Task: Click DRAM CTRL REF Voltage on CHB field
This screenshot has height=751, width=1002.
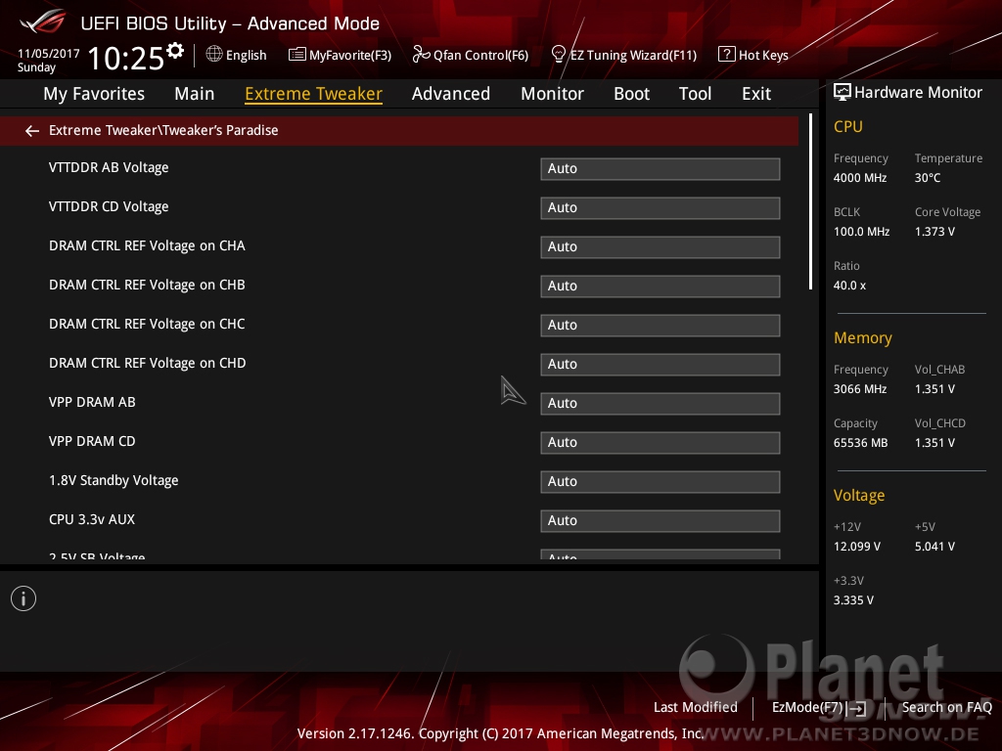Action: tap(660, 287)
